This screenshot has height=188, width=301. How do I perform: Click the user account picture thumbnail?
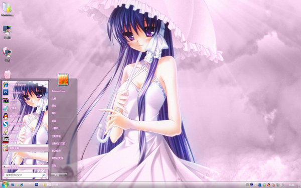63,79
